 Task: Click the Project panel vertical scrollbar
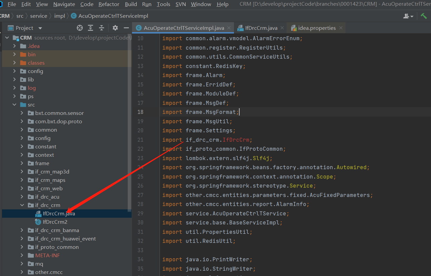[x=130, y=122]
